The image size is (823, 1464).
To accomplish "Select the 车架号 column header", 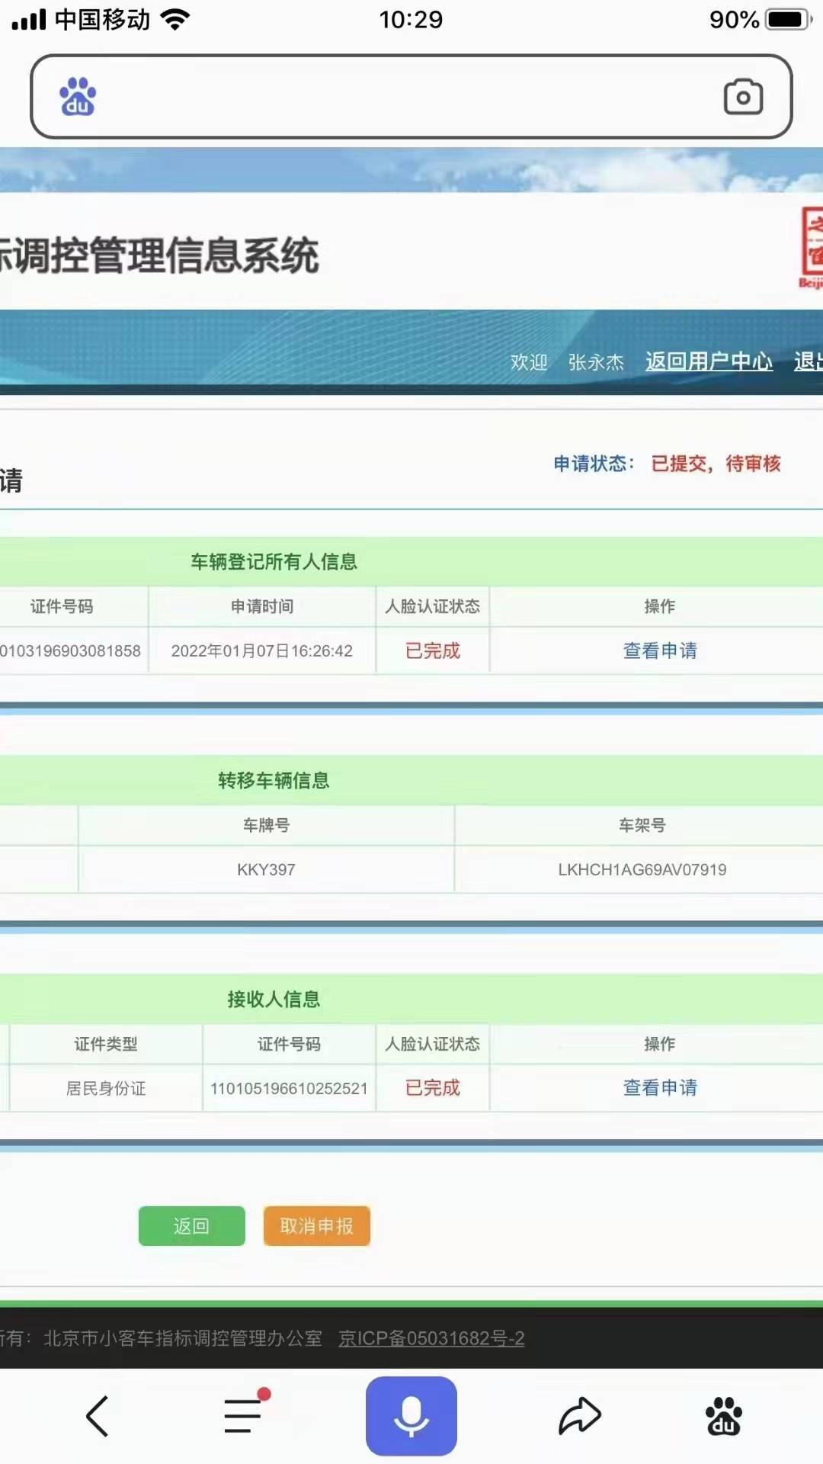I will point(642,825).
